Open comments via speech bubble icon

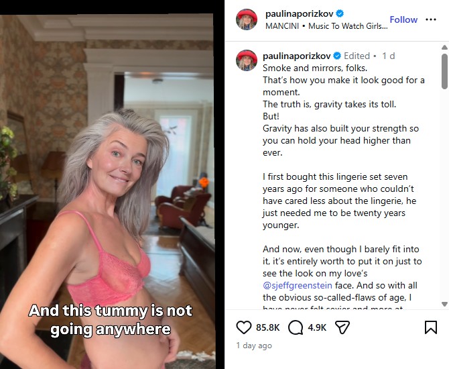point(296,327)
